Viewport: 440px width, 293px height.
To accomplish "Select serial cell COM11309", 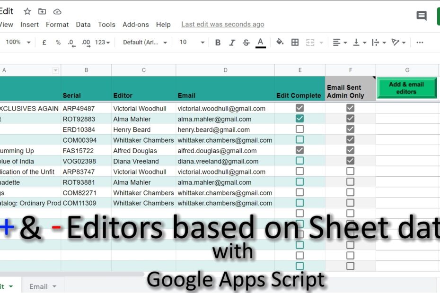I will coord(86,203).
